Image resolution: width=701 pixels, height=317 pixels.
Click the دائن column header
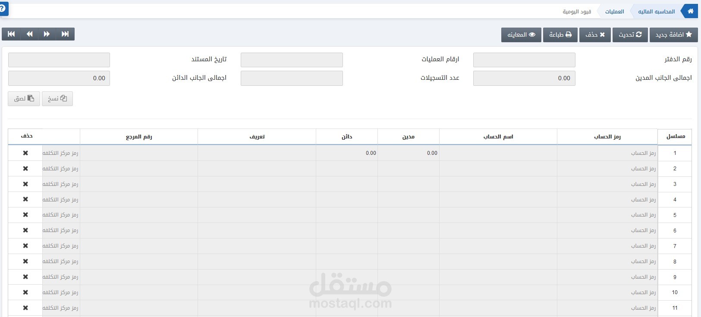point(347,137)
